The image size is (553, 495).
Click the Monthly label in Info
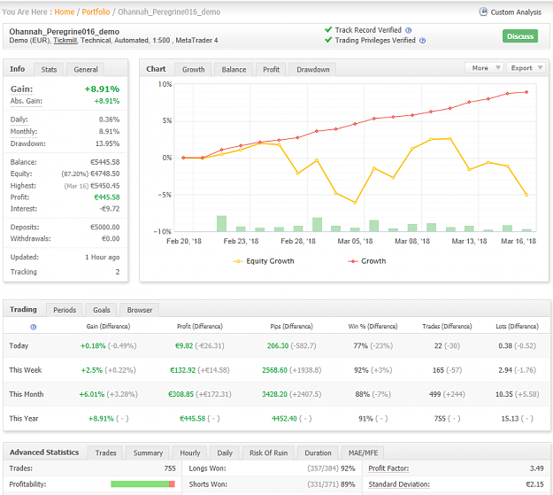pos(24,131)
